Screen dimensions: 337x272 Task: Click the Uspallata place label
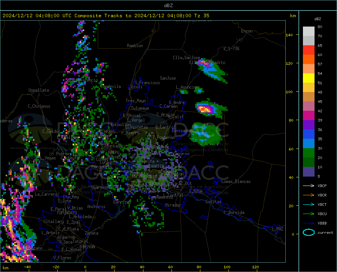coord(39,90)
